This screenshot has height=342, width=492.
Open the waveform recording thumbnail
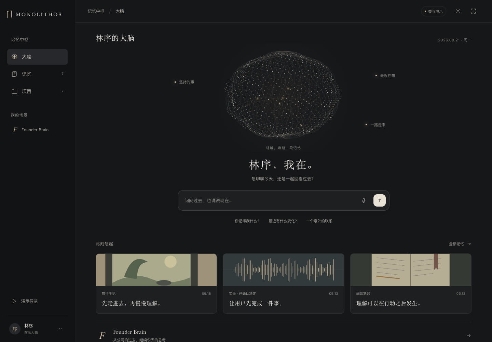(x=283, y=270)
